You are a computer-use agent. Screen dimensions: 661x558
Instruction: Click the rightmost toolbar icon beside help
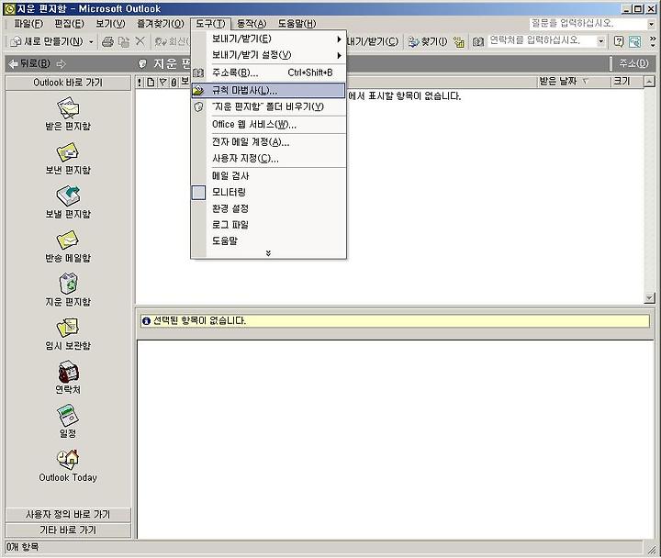(634, 41)
